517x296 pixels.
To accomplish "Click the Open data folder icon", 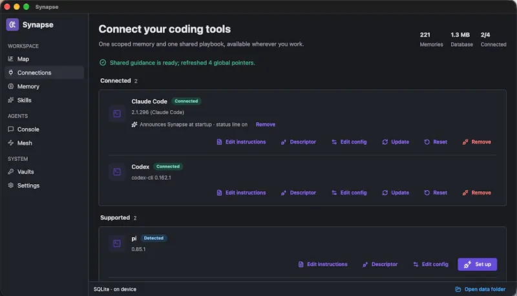I will point(458,290).
